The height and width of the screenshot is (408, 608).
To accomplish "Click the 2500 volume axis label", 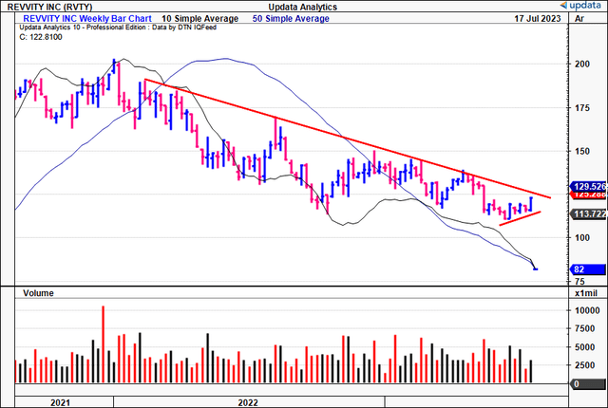I will [x=585, y=365].
